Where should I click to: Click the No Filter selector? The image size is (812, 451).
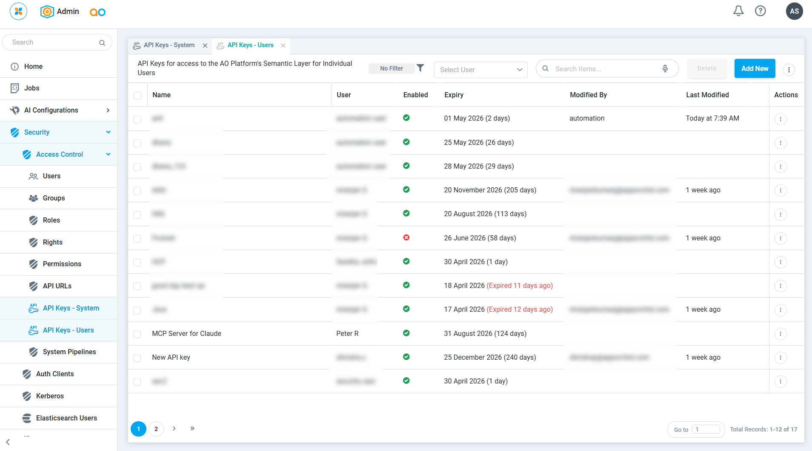click(392, 68)
